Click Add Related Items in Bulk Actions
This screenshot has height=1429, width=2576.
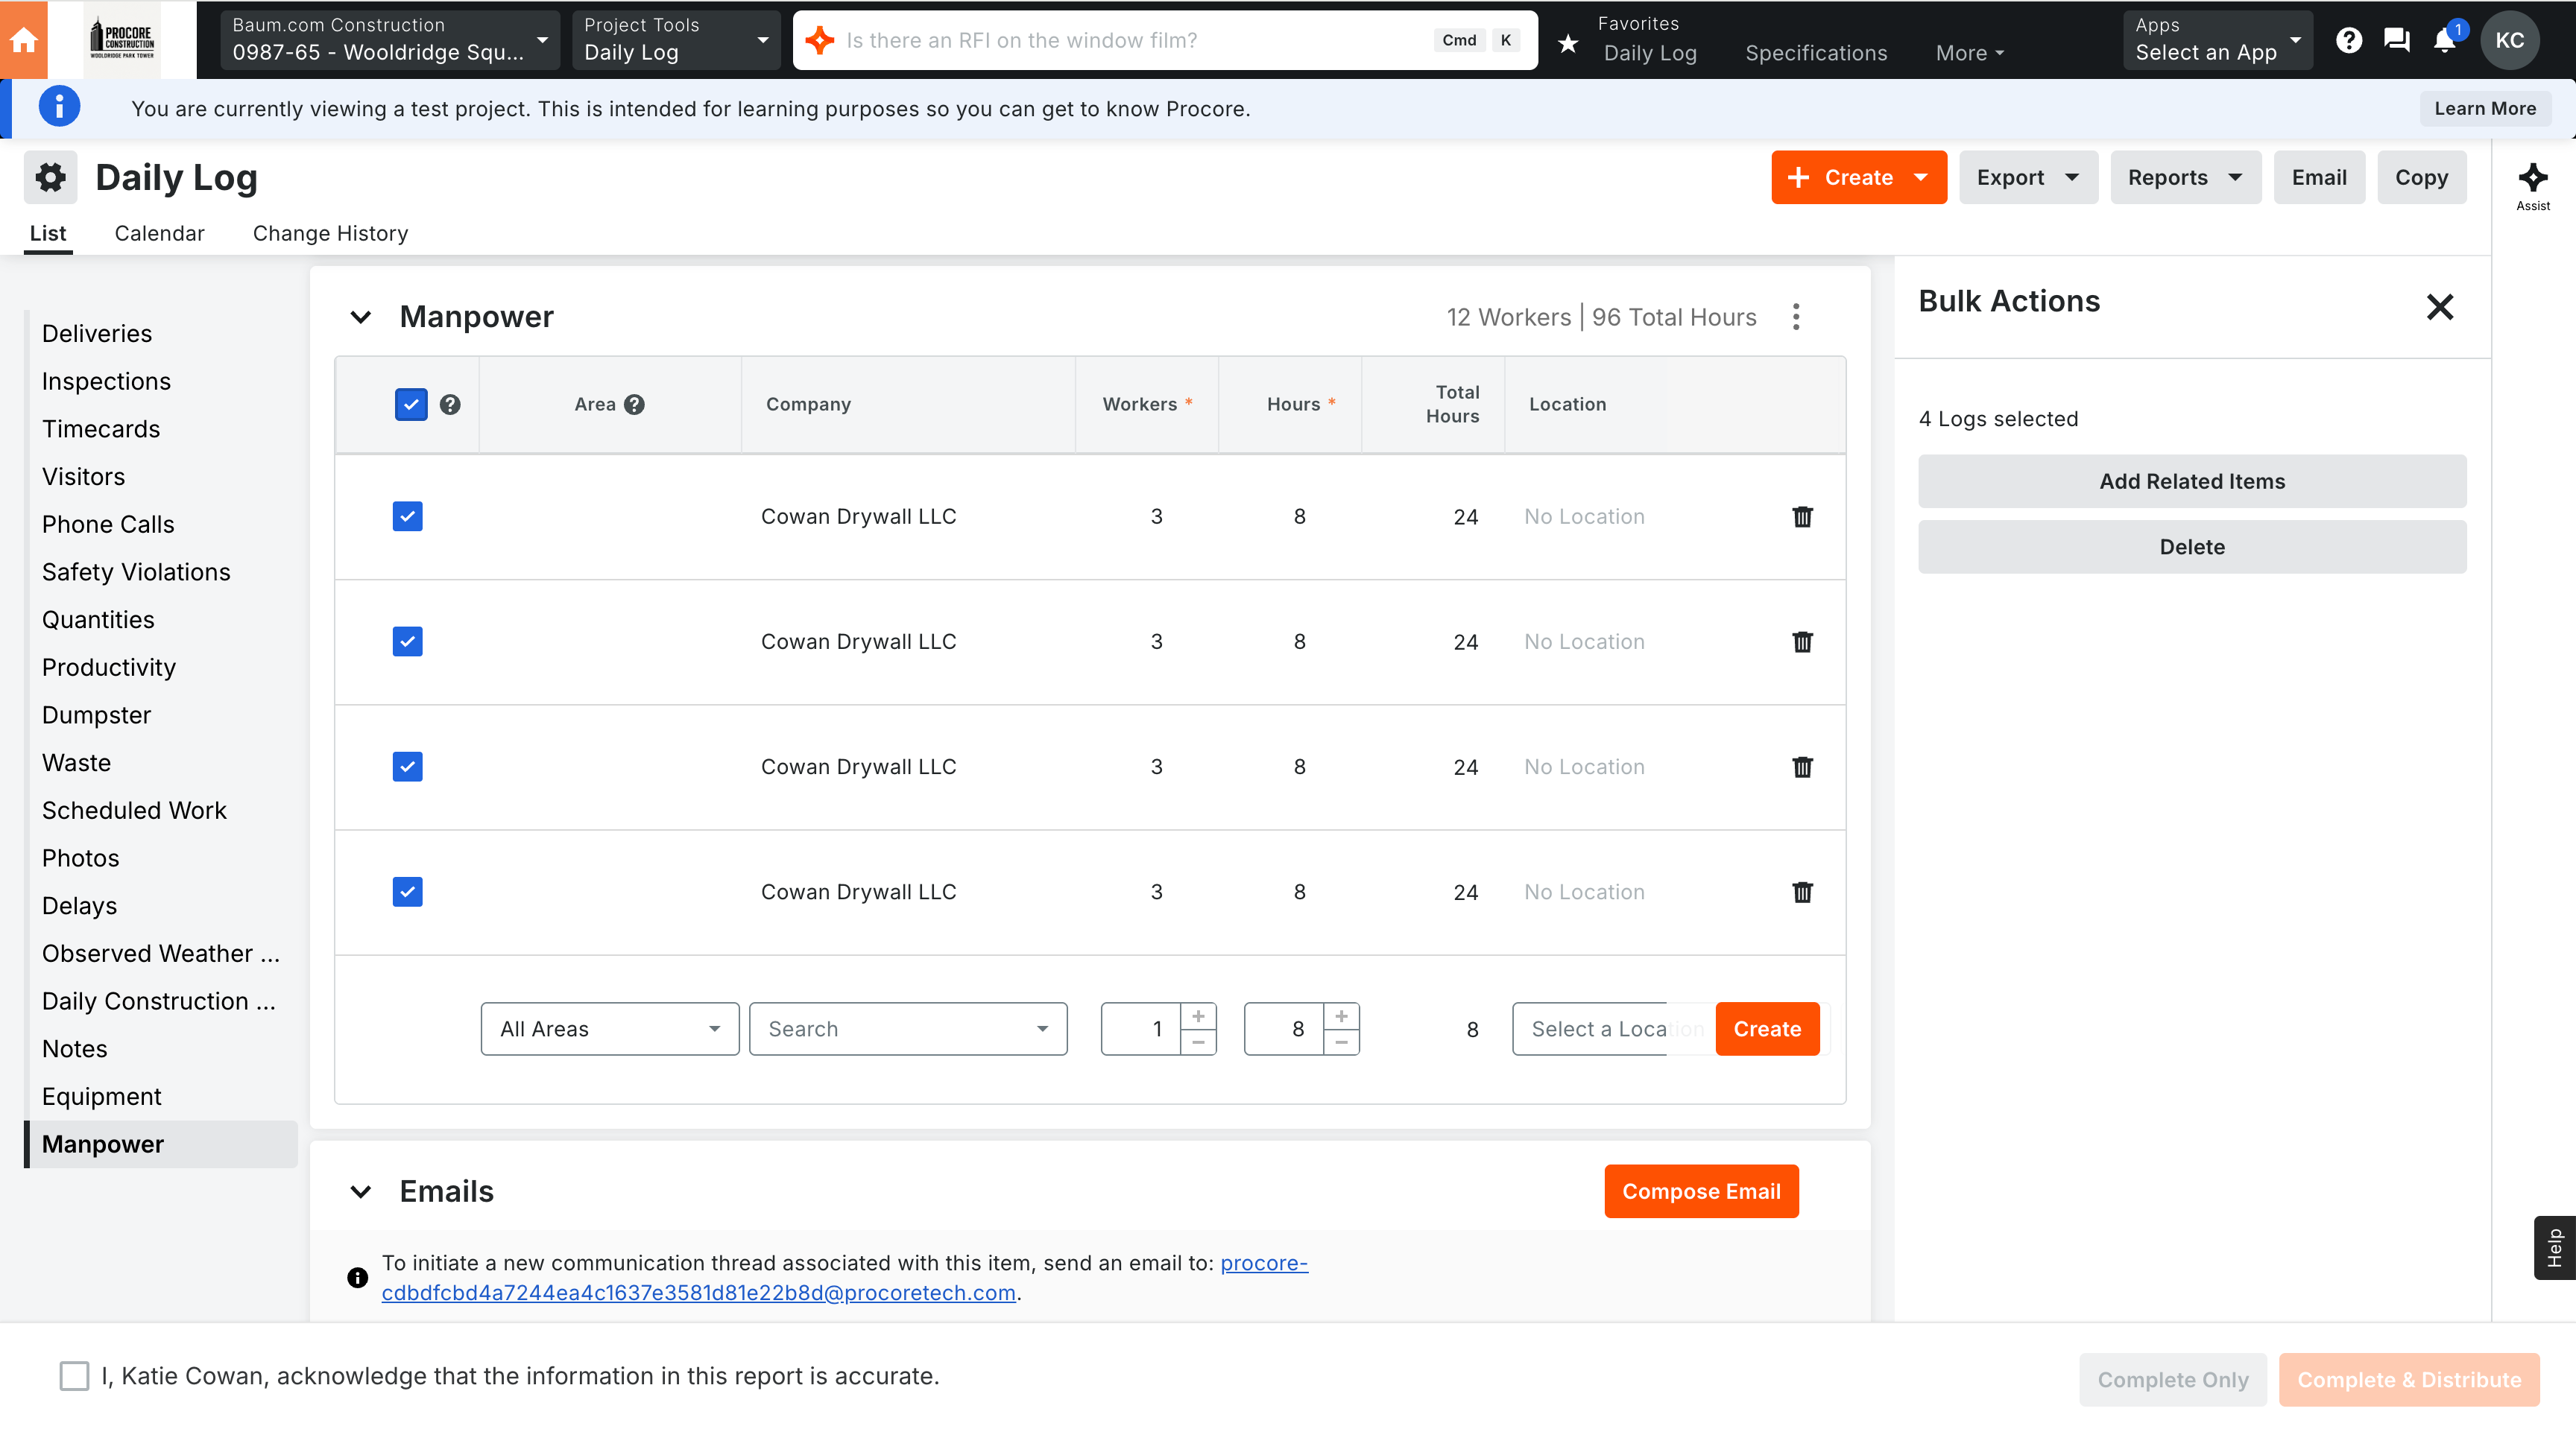[x=2191, y=481]
